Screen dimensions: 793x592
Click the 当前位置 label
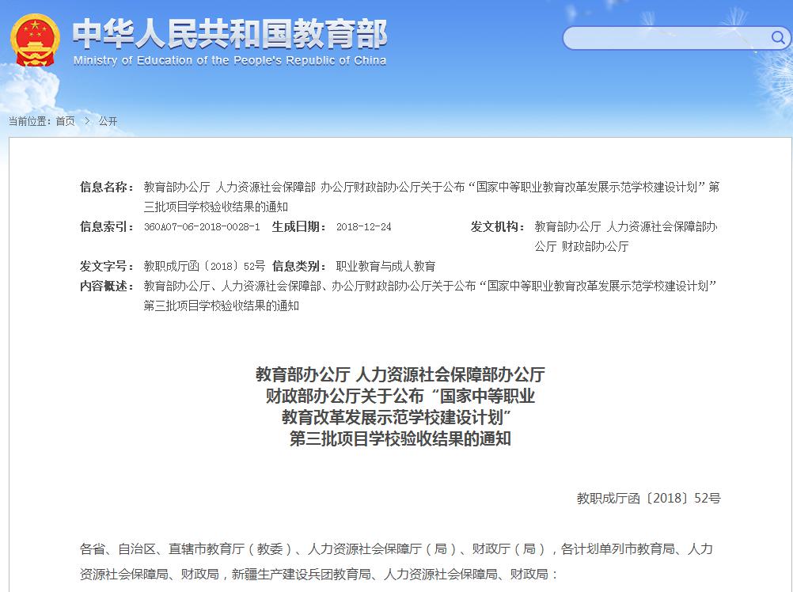[29, 121]
